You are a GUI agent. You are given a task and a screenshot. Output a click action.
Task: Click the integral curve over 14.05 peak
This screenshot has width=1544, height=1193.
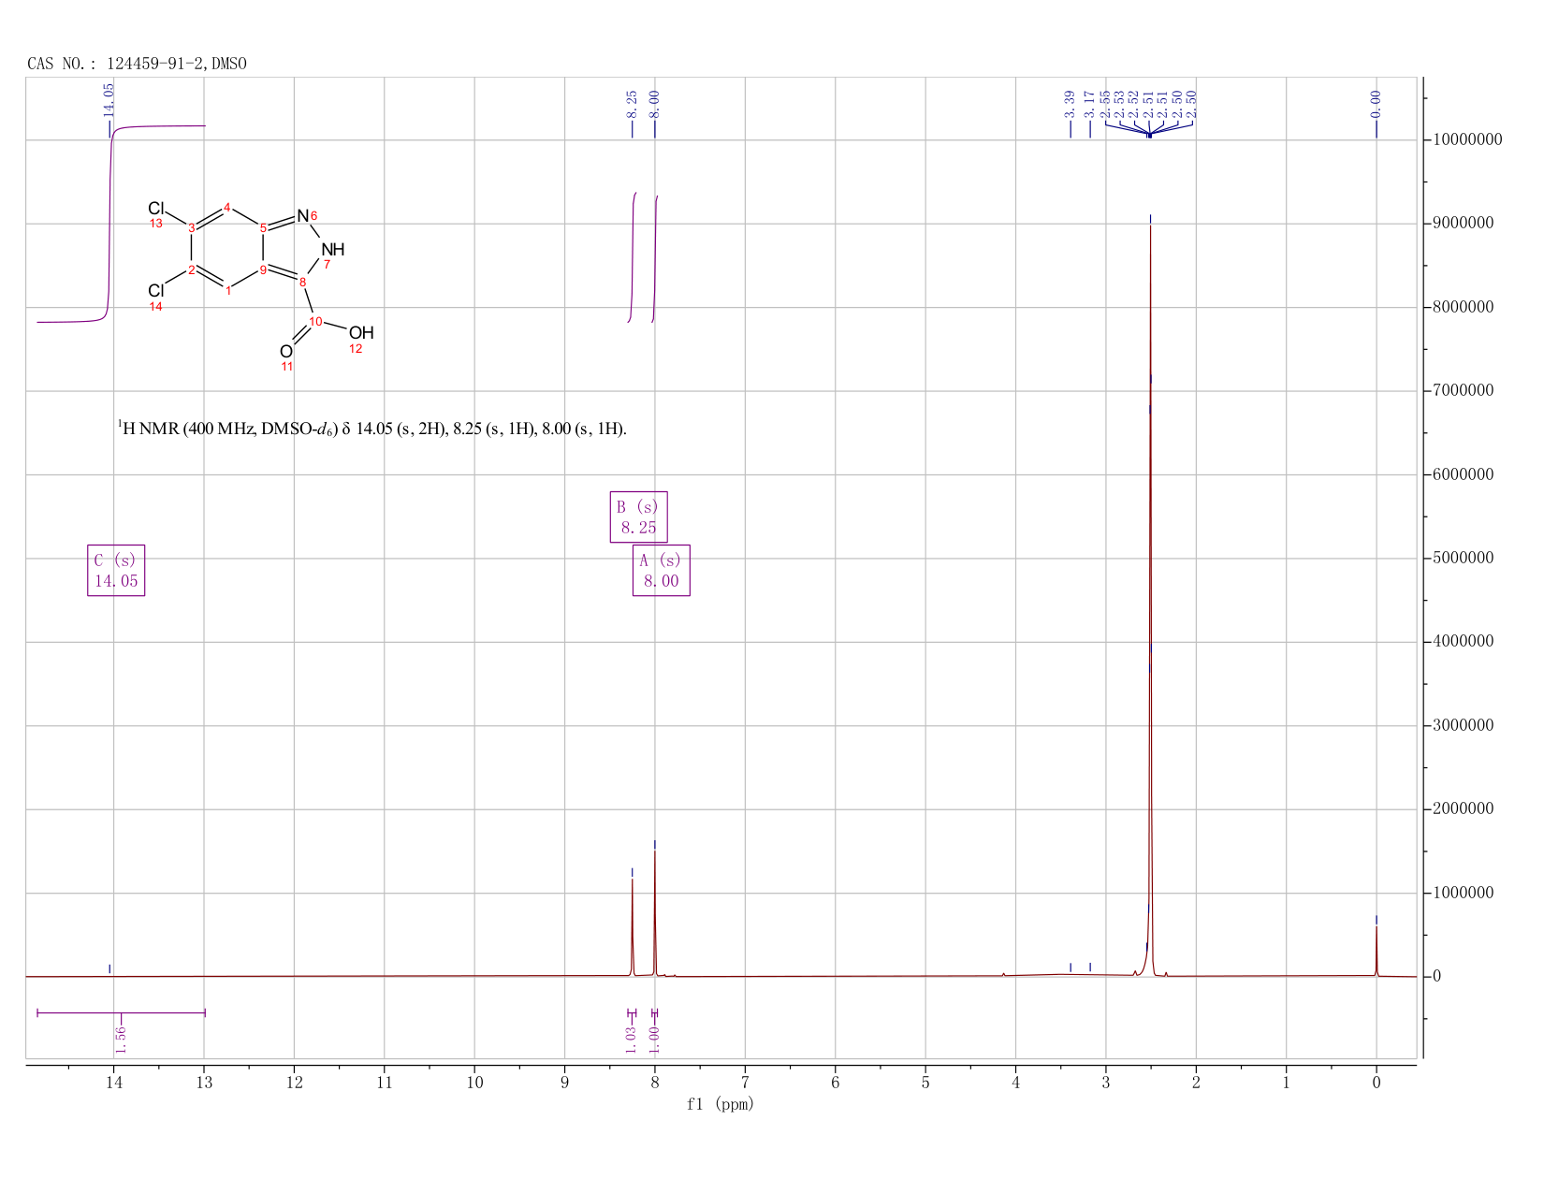[109, 225]
